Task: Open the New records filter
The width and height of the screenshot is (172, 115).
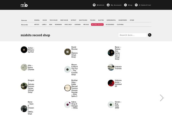Action: [51, 24]
